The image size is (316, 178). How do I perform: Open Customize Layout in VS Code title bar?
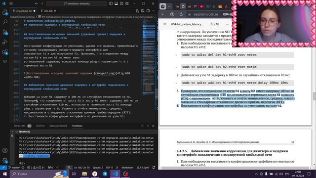pyautogui.click(x=127, y=3)
